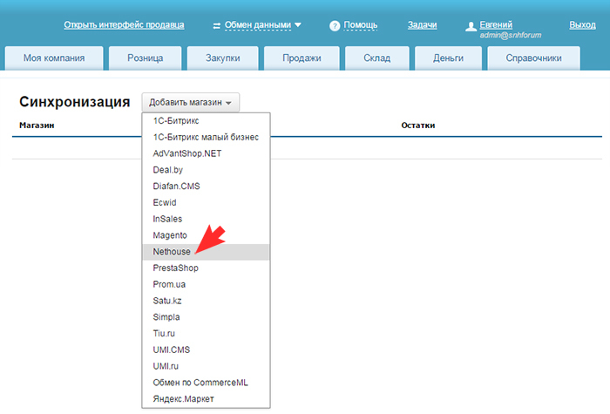Open the Добавить магазин dropdown
Screen dimensions: 610x414
point(191,102)
